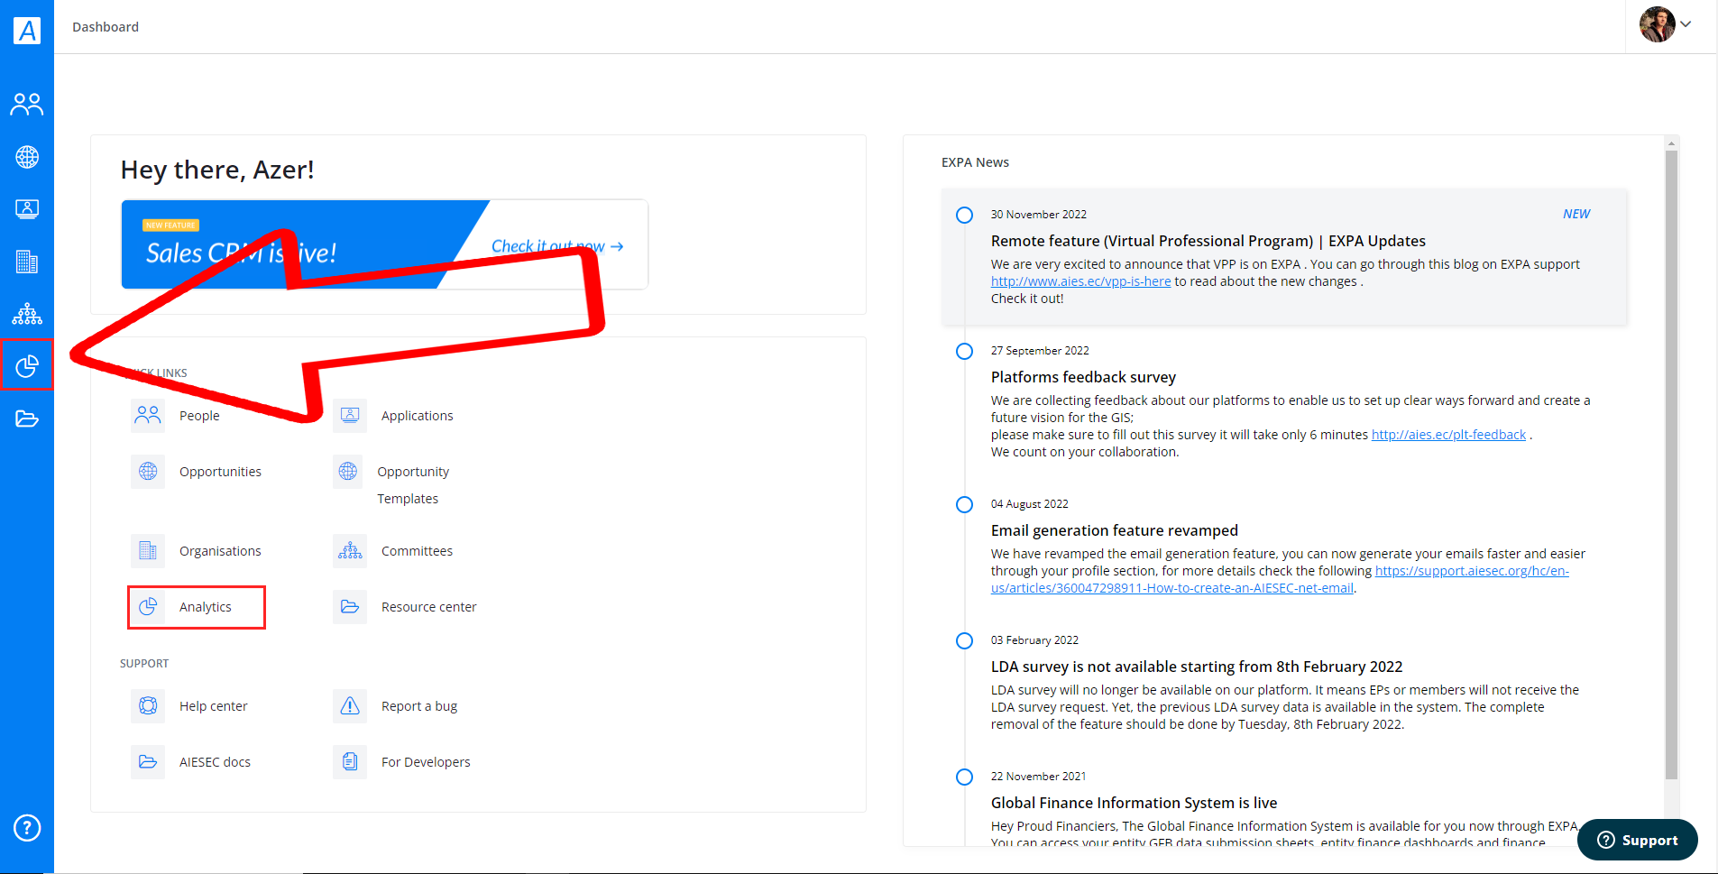Select the Platforms feedback survey timeline marker
The image size is (1718, 874).
[x=964, y=351]
